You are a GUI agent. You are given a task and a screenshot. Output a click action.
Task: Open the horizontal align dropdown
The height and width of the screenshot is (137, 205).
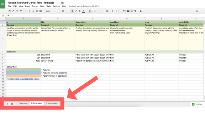click(108, 11)
